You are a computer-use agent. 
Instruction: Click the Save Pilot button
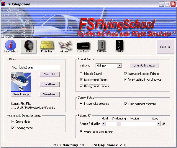coord(49,94)
